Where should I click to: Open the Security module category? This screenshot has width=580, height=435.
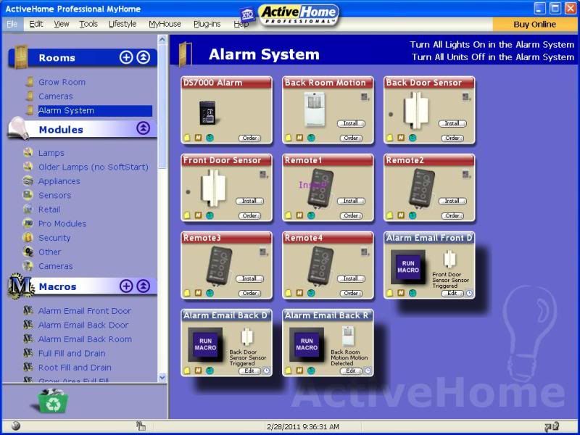click(x=54, y=238)
